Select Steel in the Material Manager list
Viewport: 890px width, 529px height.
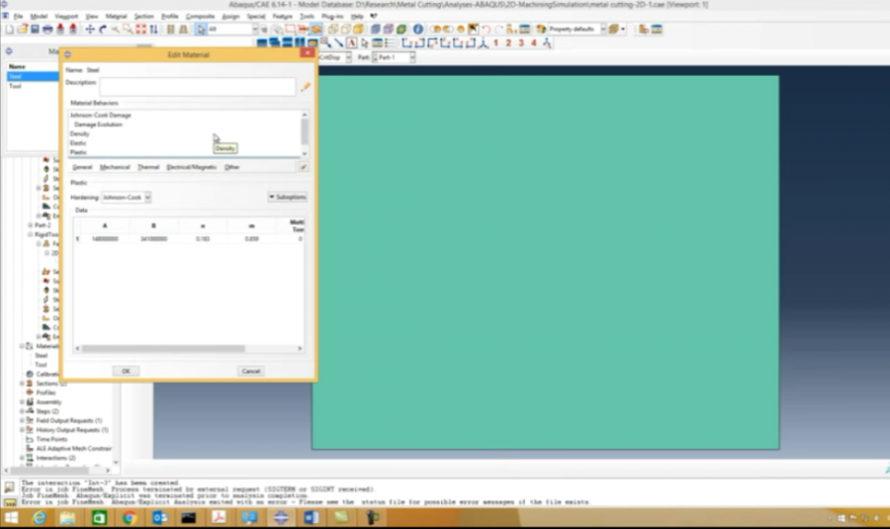(x=33, y=76)
